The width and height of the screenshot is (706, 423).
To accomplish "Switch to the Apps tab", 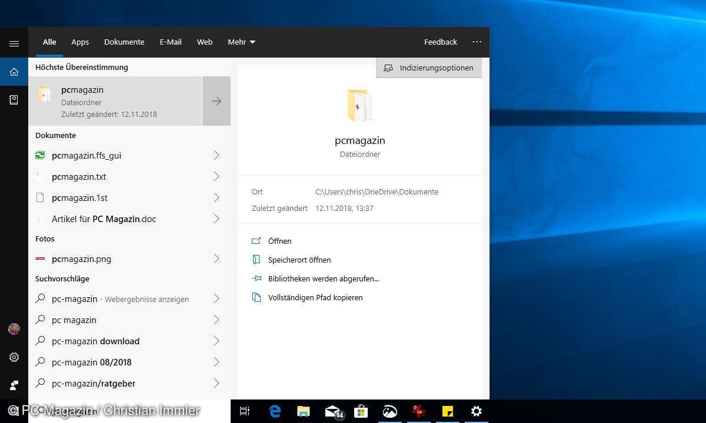I will [x=80, y=42].
